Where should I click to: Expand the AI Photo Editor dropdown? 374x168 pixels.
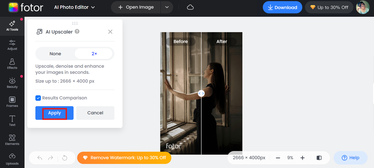click(x=75, y=7)
